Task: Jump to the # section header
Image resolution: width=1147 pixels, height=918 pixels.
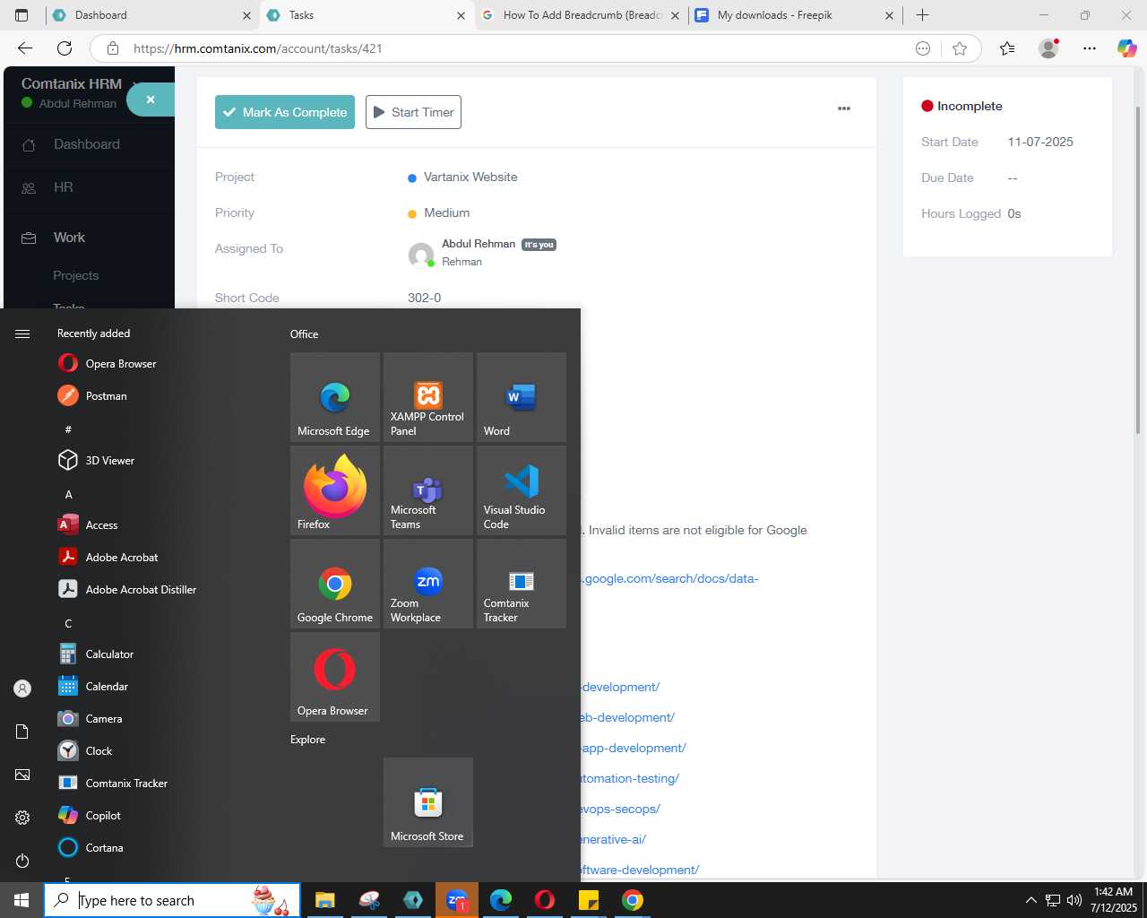Action: coord(68,430)
